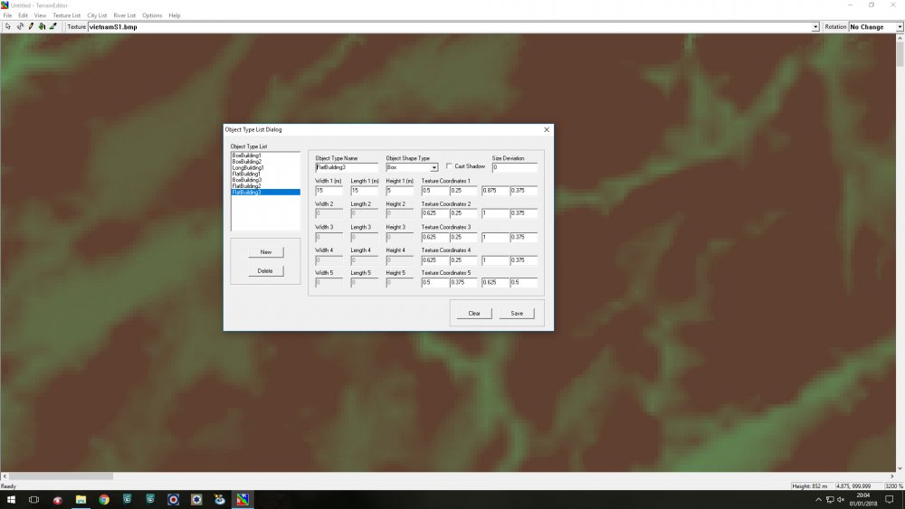Select the rotate tool in toolbar

[20, 26]
